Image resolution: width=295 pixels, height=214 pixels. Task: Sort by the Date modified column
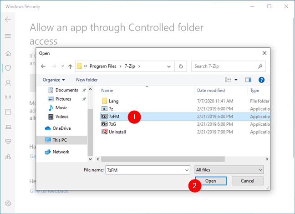pyautogui.click(x=211, y=90)
